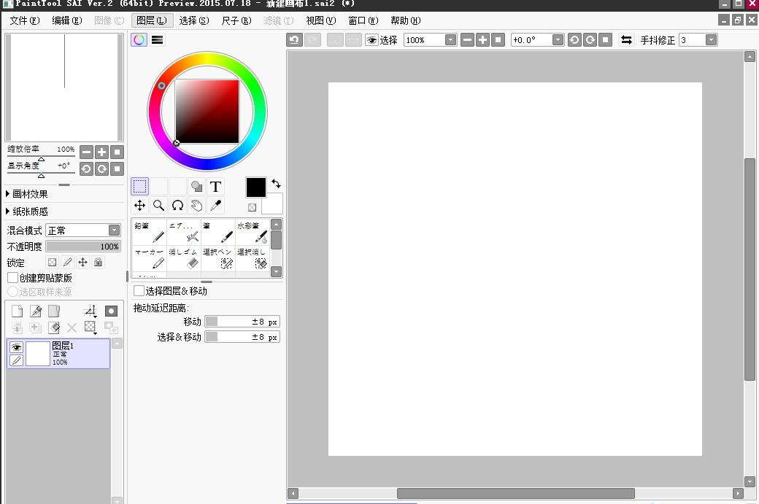Select the Eyedropper color picker tool
The width and height of the screenshot is (759, 504).
tap(215, 206)
